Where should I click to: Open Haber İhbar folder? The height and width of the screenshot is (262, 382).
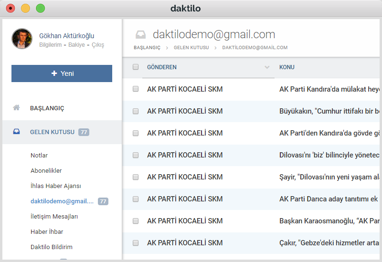click(47, 232)
